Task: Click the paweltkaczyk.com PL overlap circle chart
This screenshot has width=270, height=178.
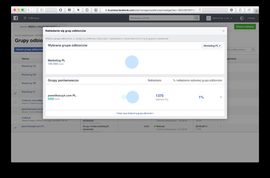Action: (130, 97)
